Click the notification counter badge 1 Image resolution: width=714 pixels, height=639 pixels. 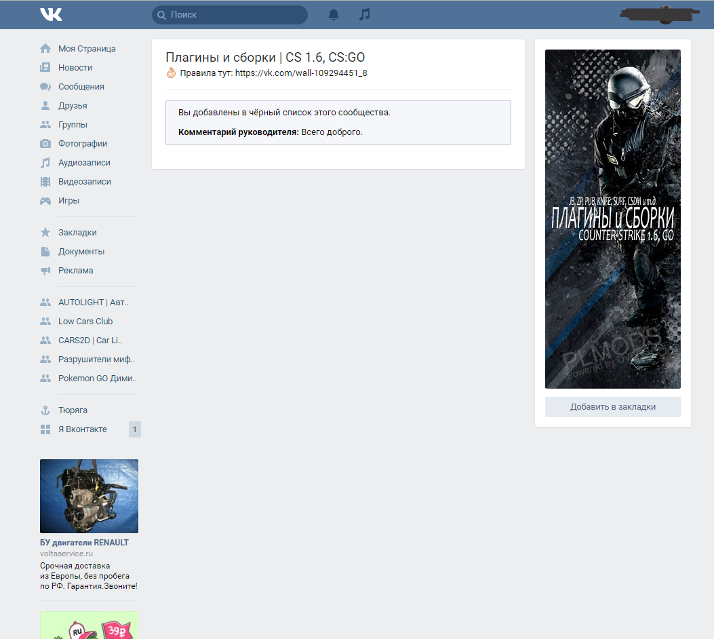pyautogui.click(x=135, y=429)
